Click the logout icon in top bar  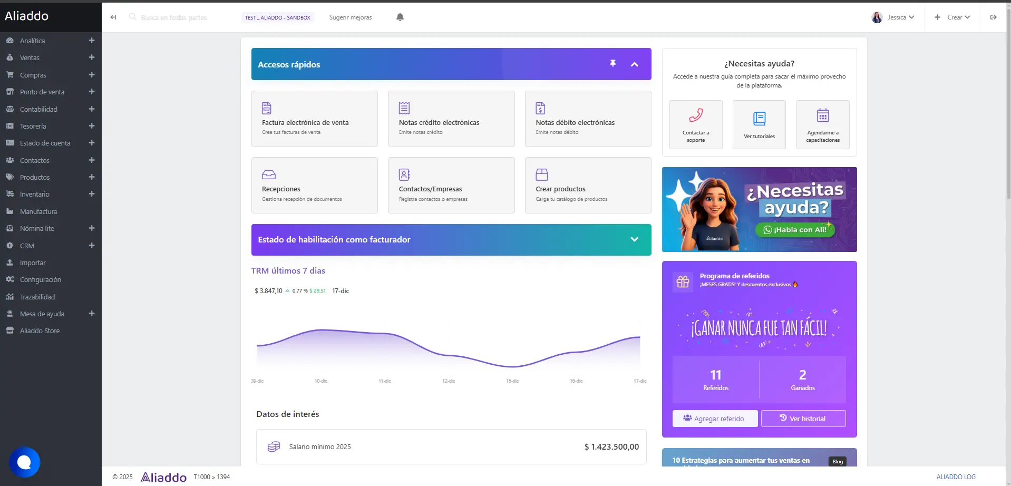[993, 17]
